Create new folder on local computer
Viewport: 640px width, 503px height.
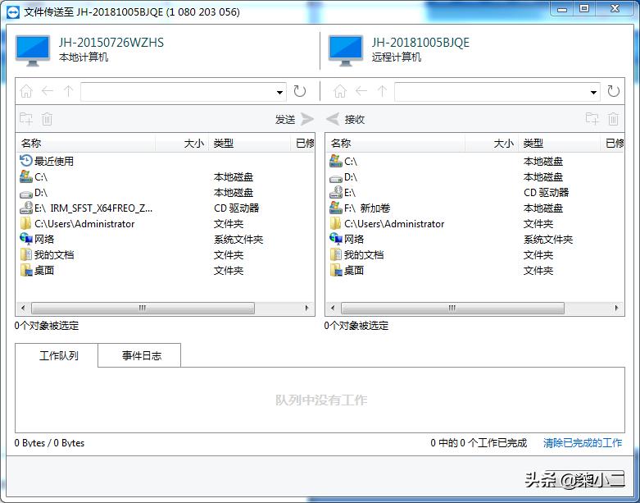tap(26, 119)
